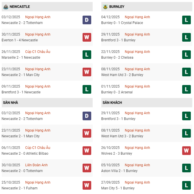The width and height of the screenshot is (194, 194).
Task: Click the NEWCASTLE team header title
Action: tap(20, 7)
